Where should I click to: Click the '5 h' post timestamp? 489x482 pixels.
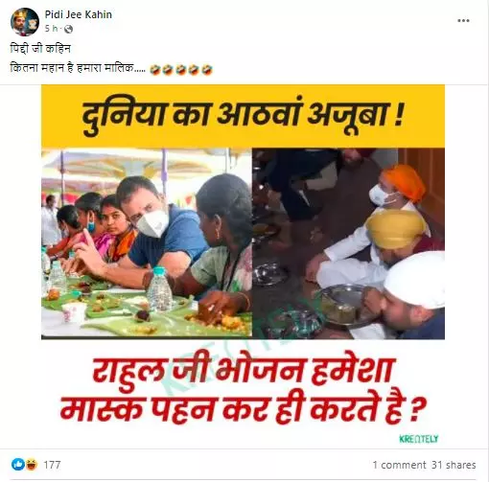51,29
